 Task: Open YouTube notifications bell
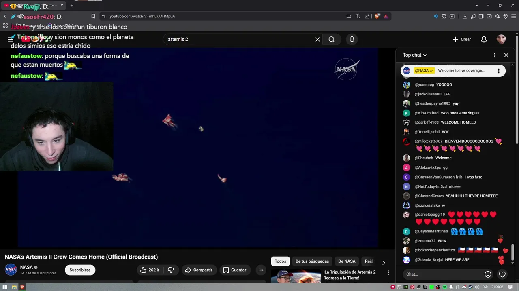click(x=484, y=39)
